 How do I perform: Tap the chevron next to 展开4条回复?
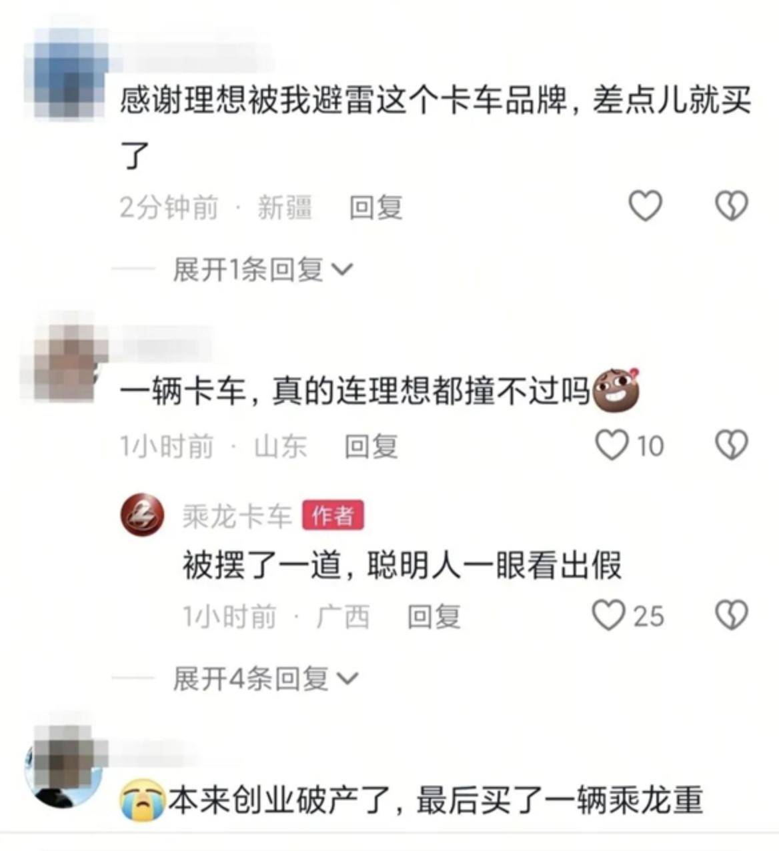347,680
